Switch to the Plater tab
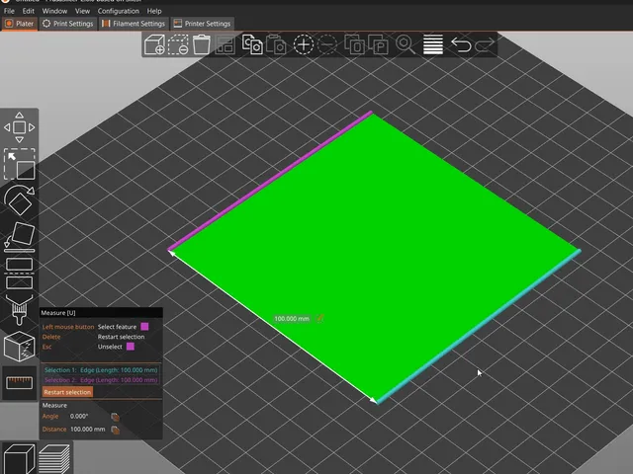Screen dimensions: 633x474 (20, 24)
